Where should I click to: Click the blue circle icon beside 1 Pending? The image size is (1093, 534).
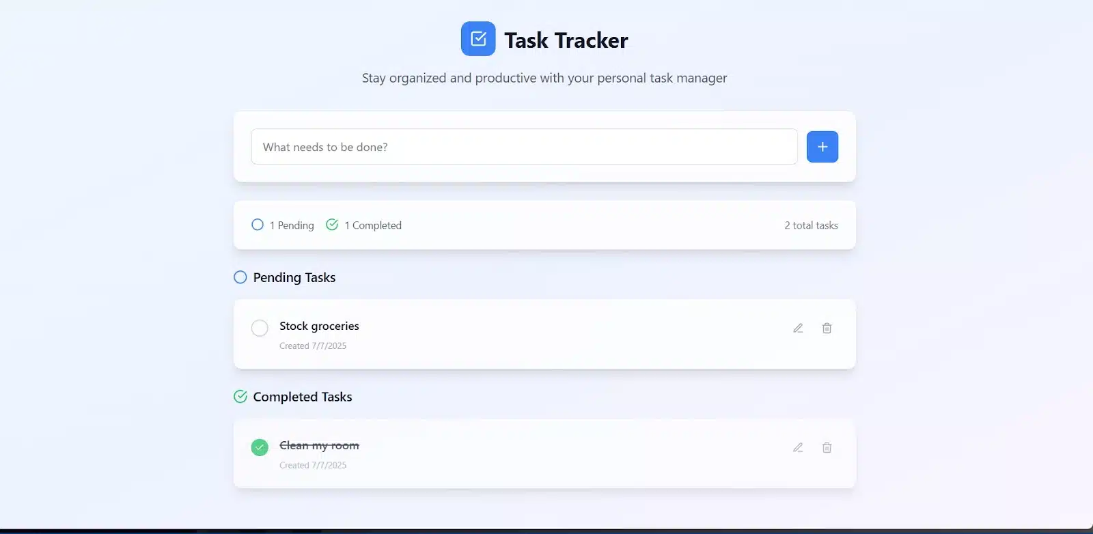pyautogui.click(x=258, y=225)
